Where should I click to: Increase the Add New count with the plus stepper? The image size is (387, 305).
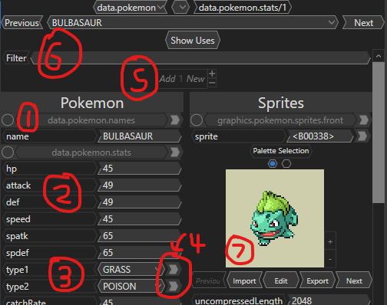click(x=212, y=74)
